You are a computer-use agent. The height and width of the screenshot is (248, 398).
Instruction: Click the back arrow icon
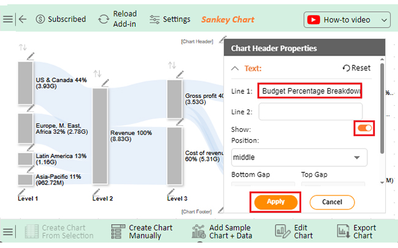23,19
